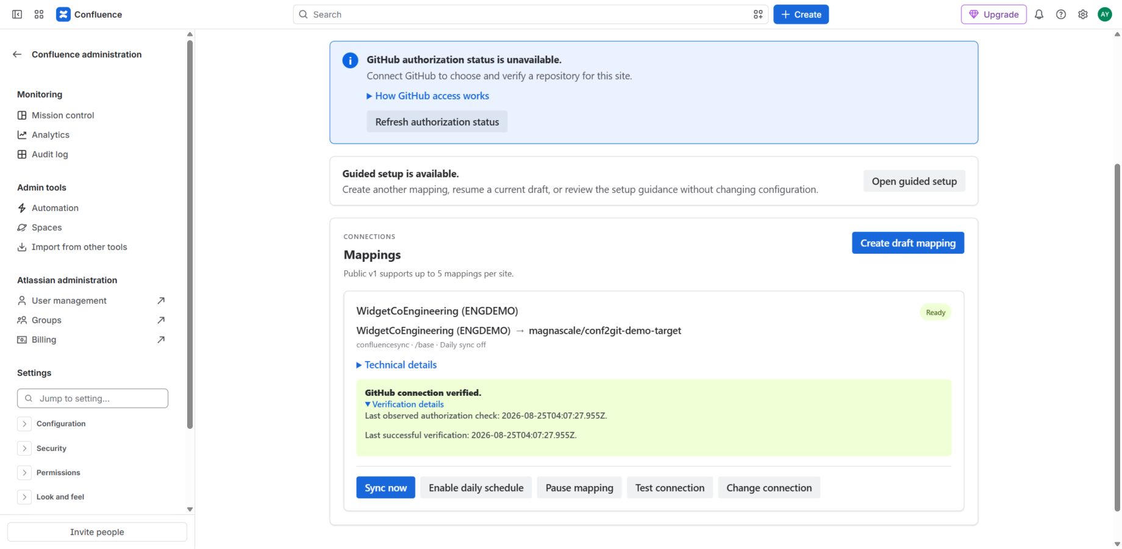Click Invite people
Viewport: 1122px width, 549px height.
(x=97, y=532)
